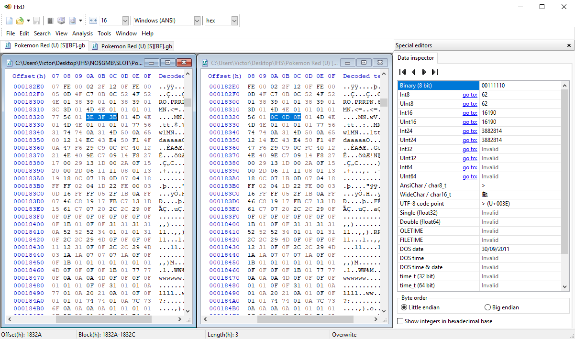Jump to first byte in Data inspector
The image size is (575, 339).
click(x=402, y=72)
